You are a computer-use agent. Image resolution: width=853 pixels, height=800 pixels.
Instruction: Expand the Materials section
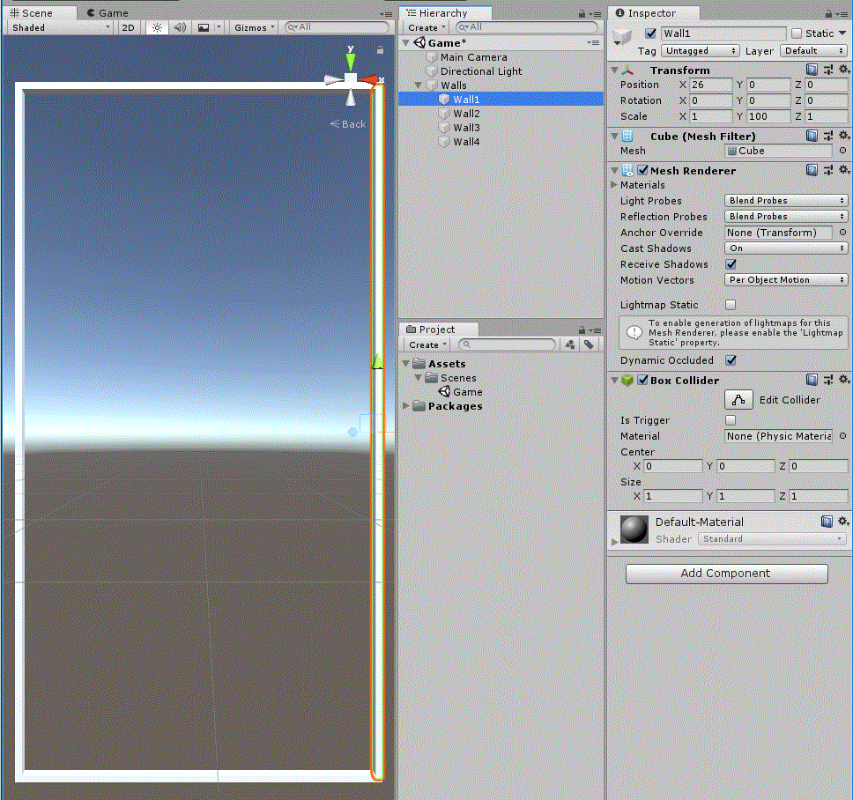[x=614, y=185]
